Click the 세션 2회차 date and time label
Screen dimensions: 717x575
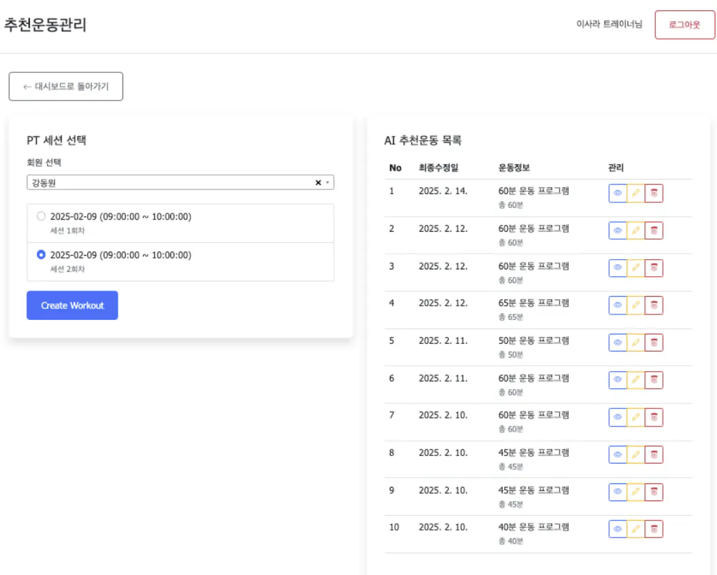120,254
